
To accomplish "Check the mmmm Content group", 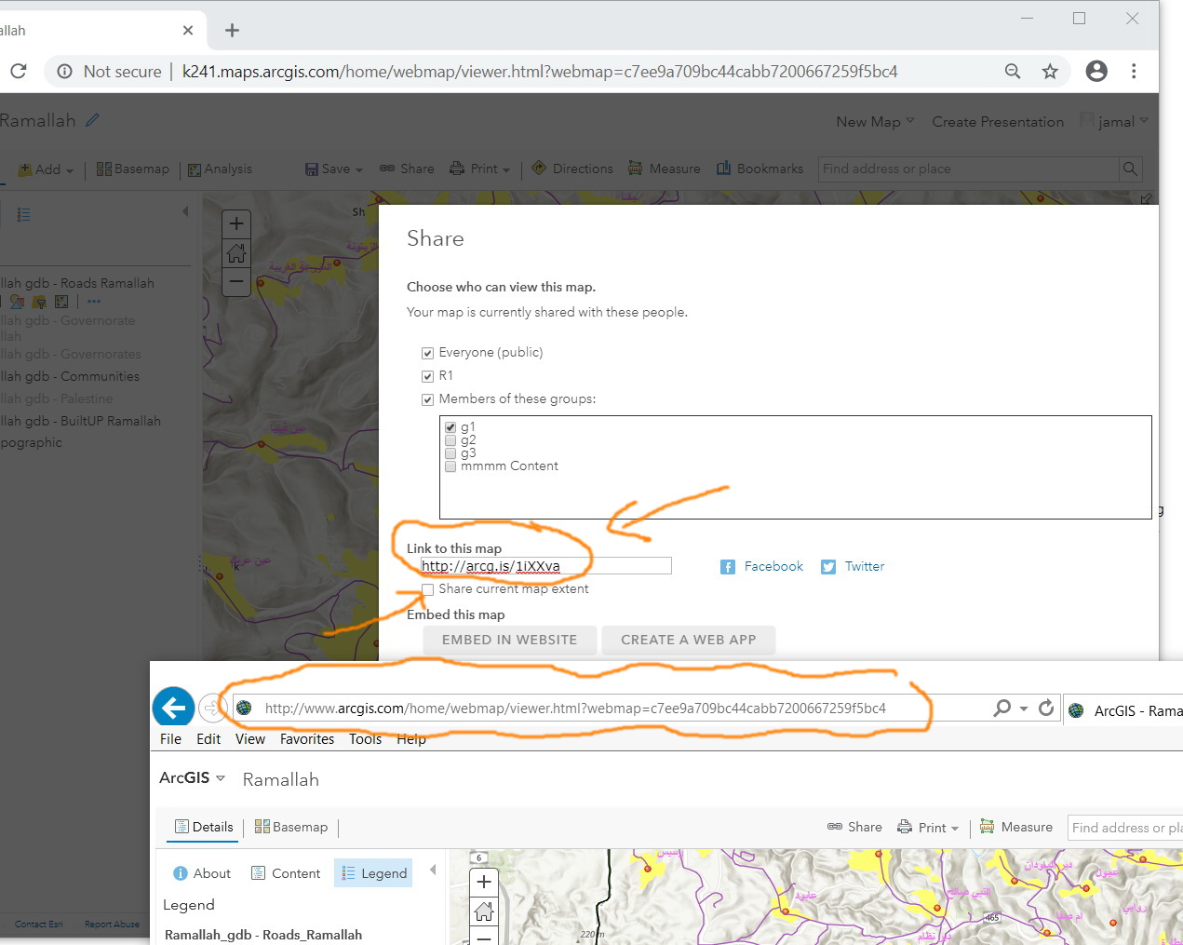I will [x=450, y=466].
